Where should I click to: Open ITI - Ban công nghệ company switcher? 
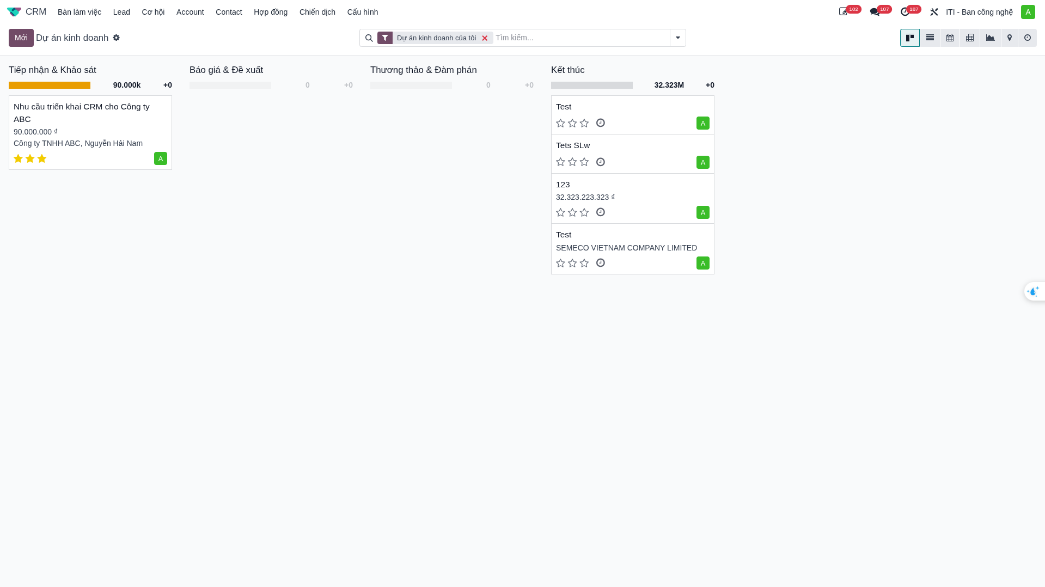(x=979, y=12)
